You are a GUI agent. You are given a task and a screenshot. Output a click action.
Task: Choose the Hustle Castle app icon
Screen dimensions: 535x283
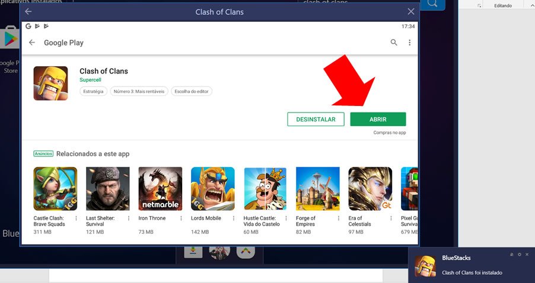265,188
